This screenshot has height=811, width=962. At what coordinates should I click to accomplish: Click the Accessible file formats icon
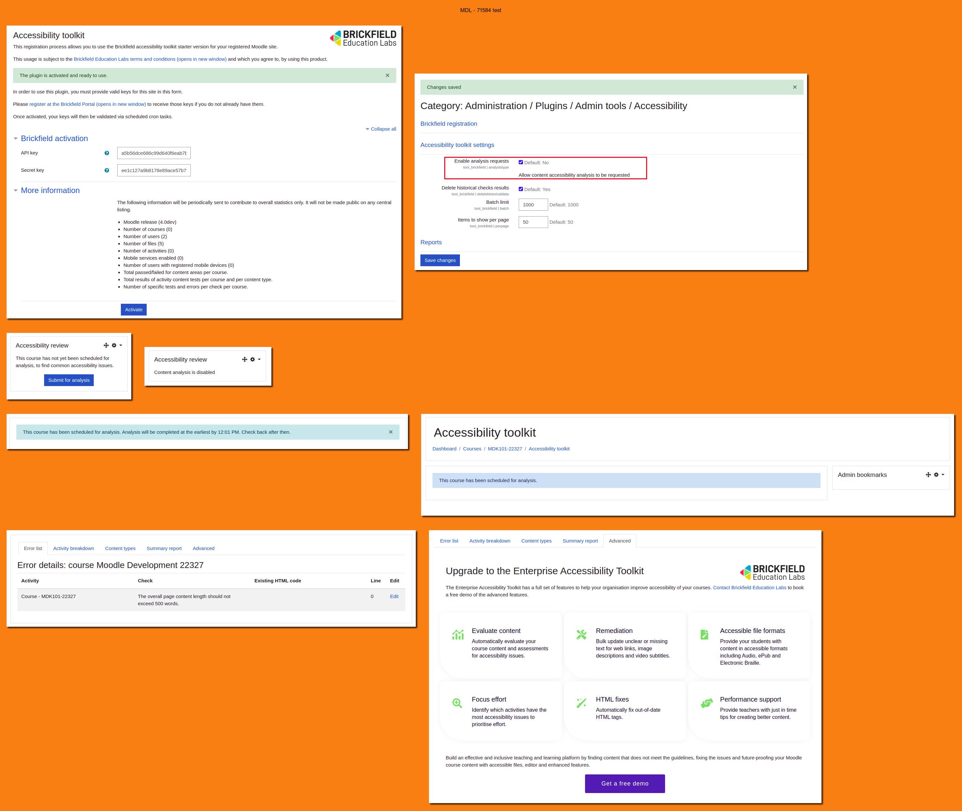[x=704, y=634]
